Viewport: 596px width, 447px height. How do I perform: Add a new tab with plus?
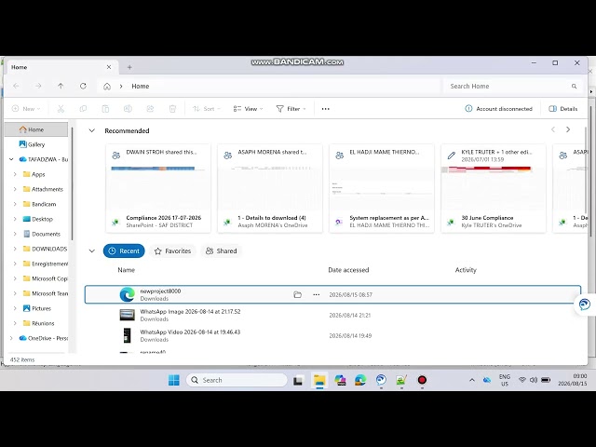129,67
